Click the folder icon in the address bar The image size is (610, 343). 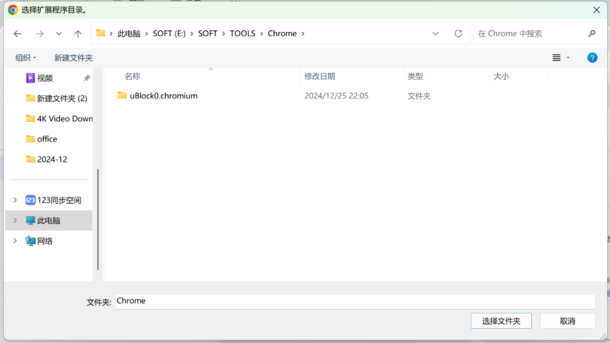click(101, 33)
